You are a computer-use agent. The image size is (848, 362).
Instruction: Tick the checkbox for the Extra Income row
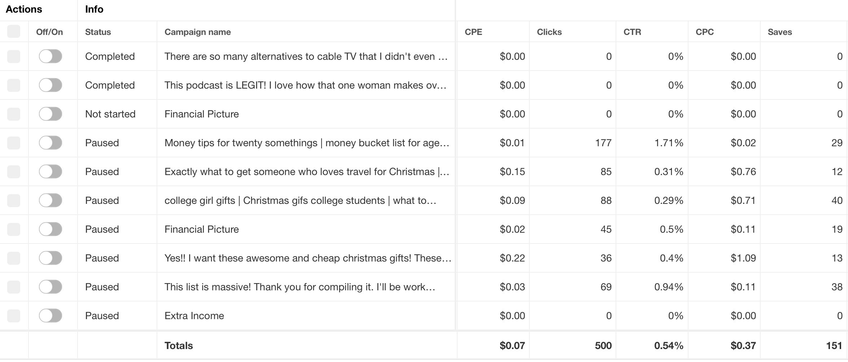(x=14, y=316)
